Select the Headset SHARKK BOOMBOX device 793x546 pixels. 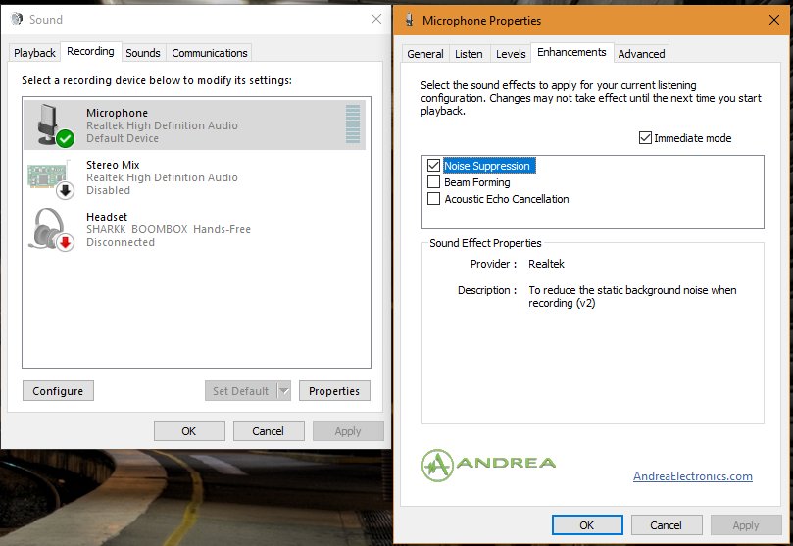(x=195, y=229)
